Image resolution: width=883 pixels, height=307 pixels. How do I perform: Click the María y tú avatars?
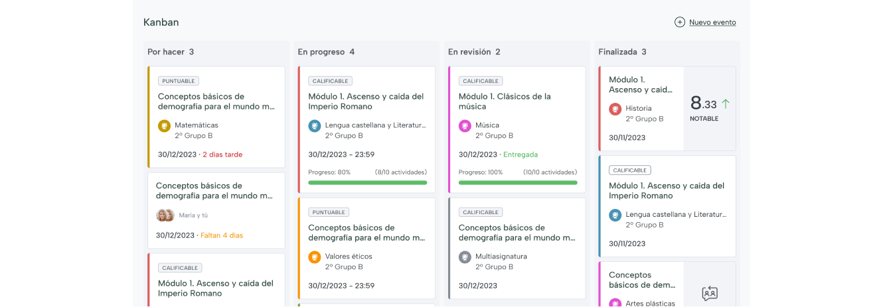click(x=165, y=215)
